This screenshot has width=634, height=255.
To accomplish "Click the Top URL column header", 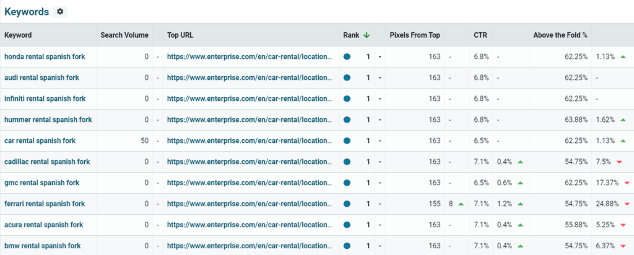I will [180, 35].
